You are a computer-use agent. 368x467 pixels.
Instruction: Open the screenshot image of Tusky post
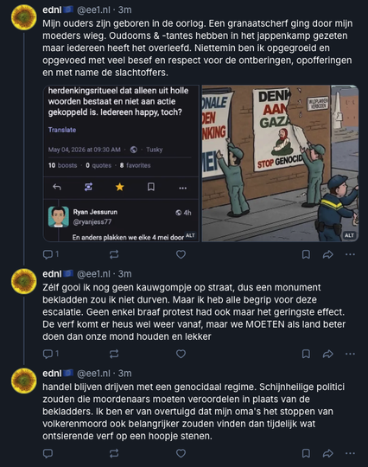coord(121,163)
